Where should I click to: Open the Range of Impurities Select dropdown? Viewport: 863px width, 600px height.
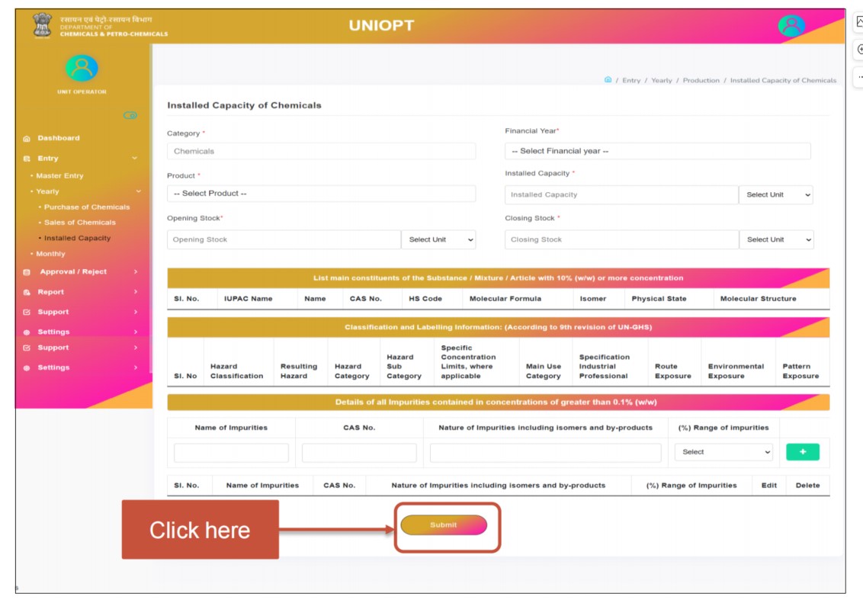(x=723, y=452)
